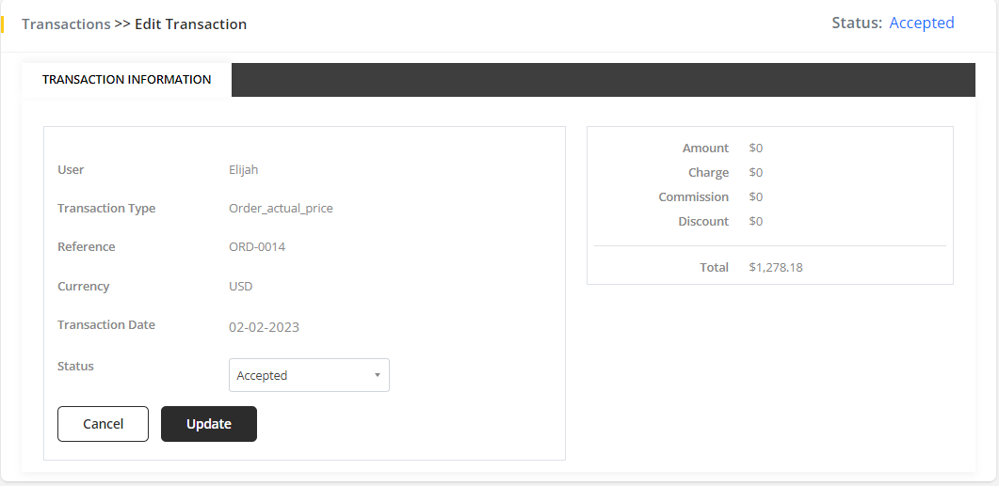This screenshot has width=999, height=486.
Task: Switch to the Transaction Information tab
Action: click(126, 80)
